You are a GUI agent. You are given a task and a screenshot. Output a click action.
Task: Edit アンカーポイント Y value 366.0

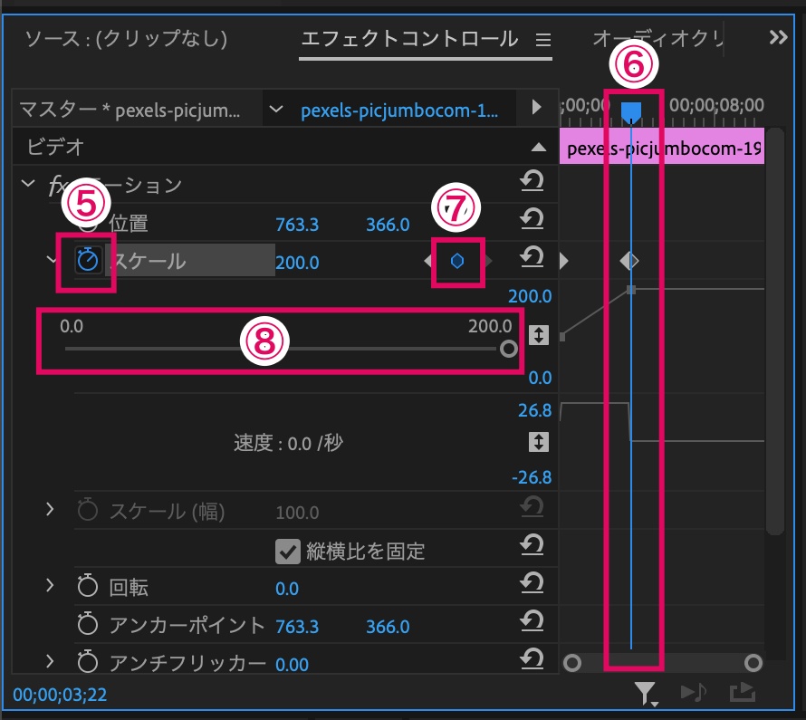pyautogui.click(x=388, y=627)
